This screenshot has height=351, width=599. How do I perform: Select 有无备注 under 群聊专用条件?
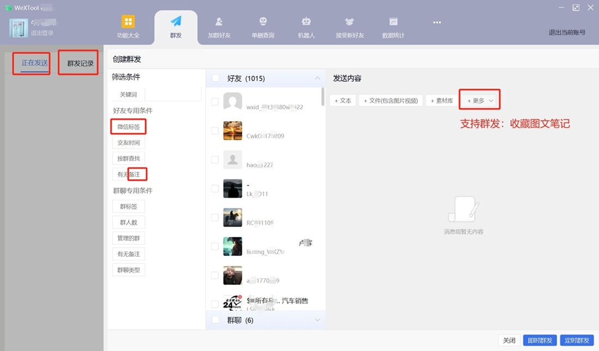[x=129, y=254]
